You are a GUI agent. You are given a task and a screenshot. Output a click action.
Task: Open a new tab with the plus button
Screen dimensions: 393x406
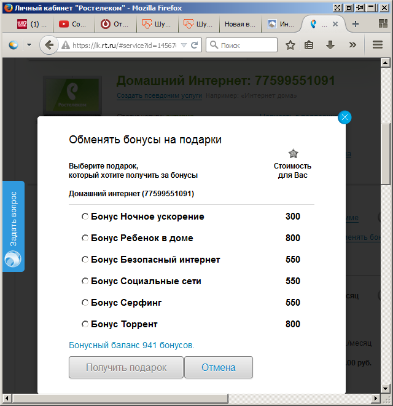pyautogui.click(x=356, y=24)
